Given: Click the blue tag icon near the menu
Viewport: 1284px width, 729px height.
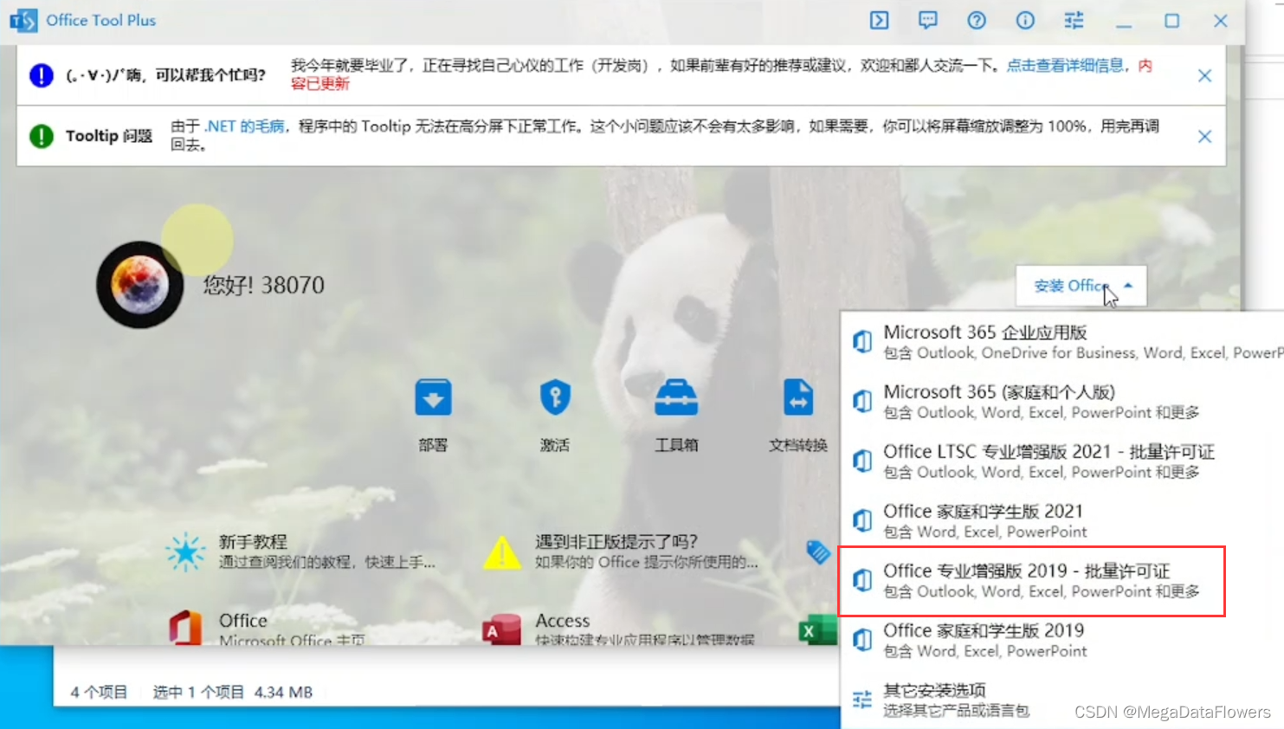Looking at the screenshot, I should [x=818, y=552].
